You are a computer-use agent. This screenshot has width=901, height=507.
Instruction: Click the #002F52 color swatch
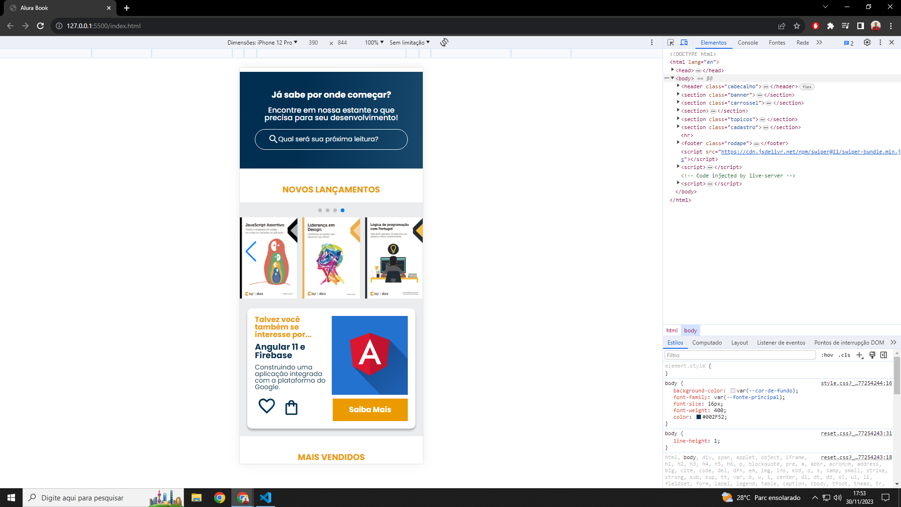[x=698, y=417]
